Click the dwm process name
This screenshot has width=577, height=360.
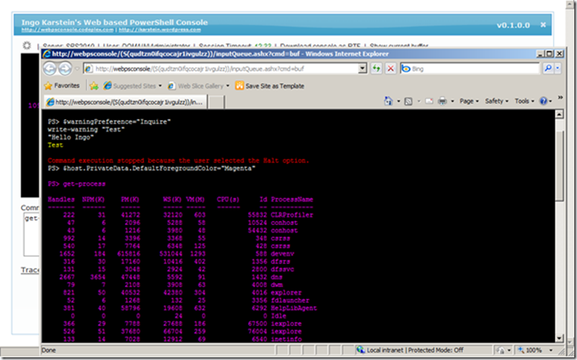277,284
